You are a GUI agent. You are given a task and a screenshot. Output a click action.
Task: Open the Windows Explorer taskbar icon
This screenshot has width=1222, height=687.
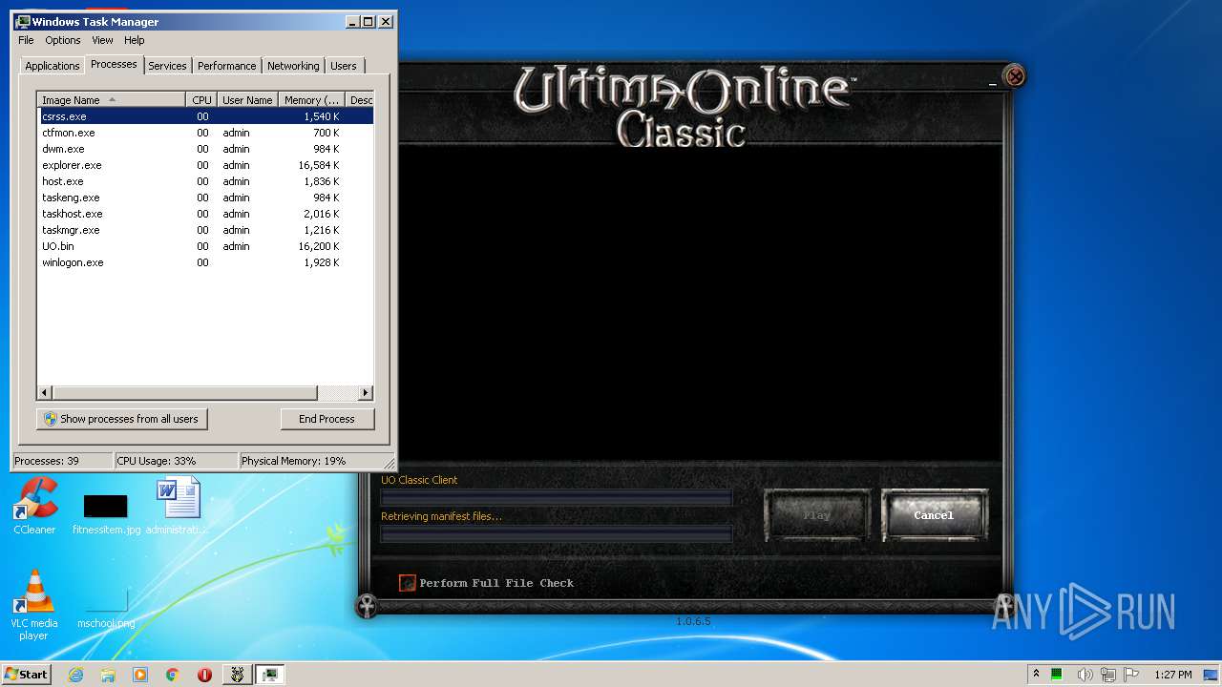108,675
